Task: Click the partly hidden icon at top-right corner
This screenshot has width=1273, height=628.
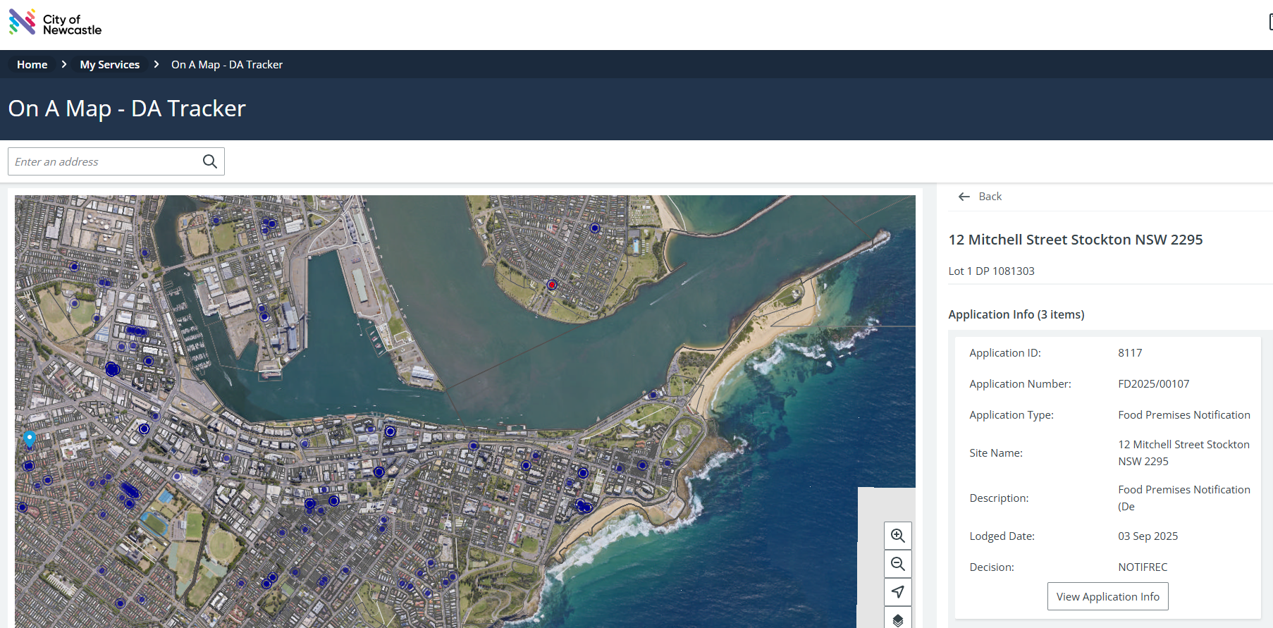Action: [1270, 23]
